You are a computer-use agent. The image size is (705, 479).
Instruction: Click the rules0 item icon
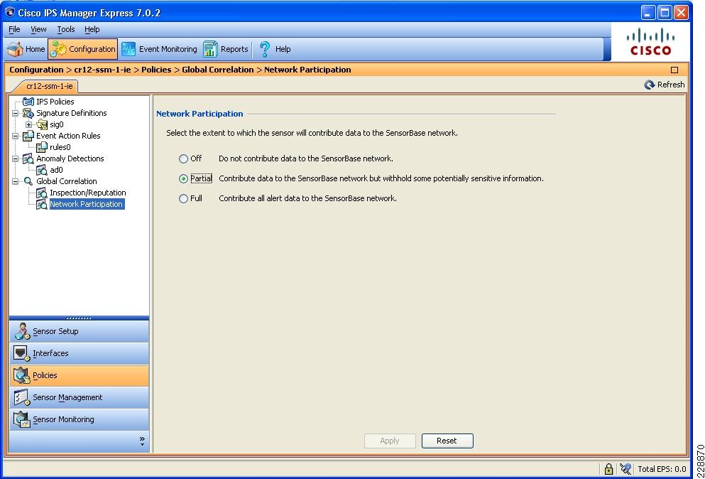(42, 147)
